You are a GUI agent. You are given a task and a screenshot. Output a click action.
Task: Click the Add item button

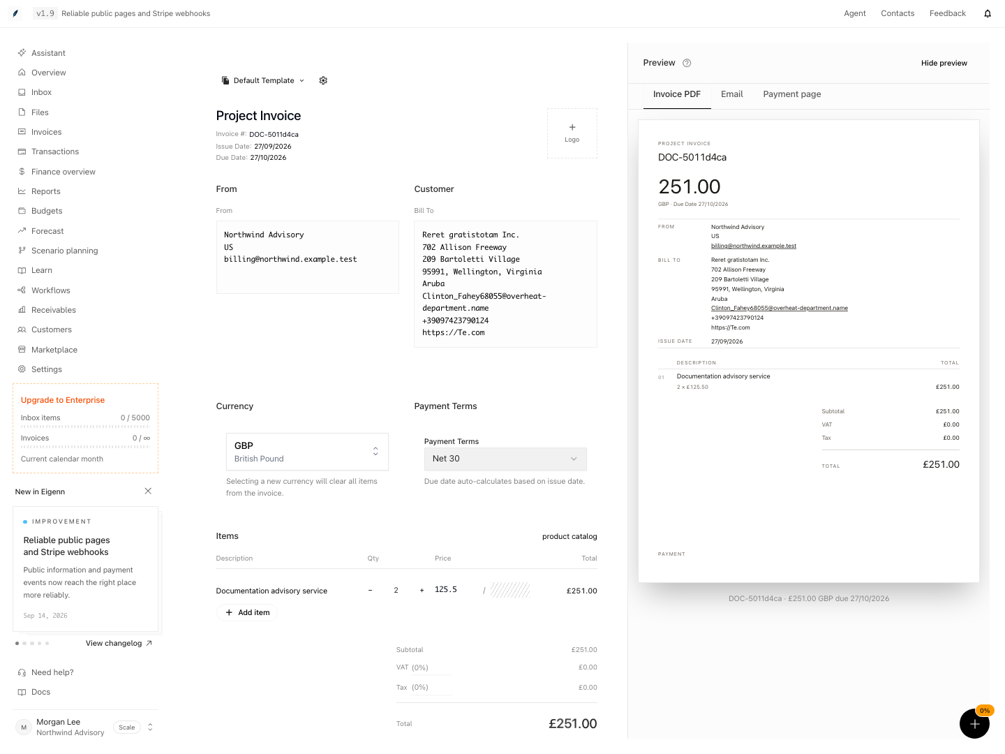[247, 612]
